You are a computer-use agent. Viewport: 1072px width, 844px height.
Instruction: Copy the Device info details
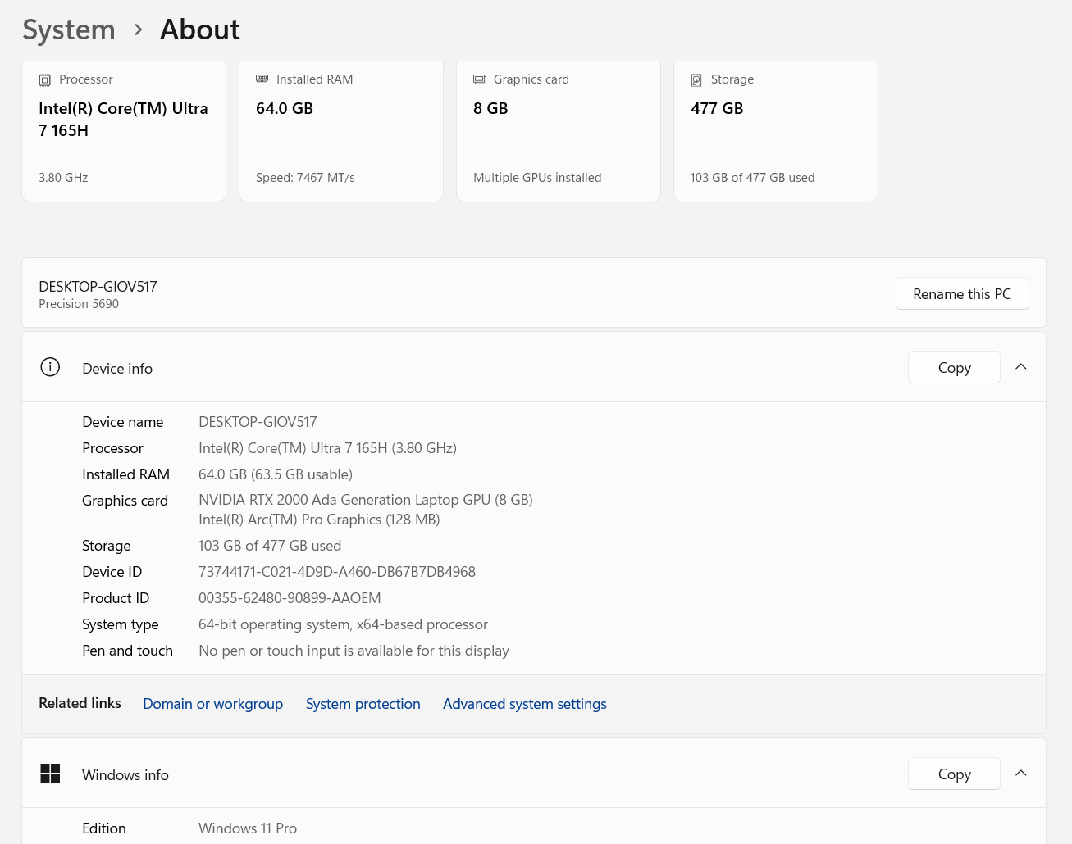[954, 367]
